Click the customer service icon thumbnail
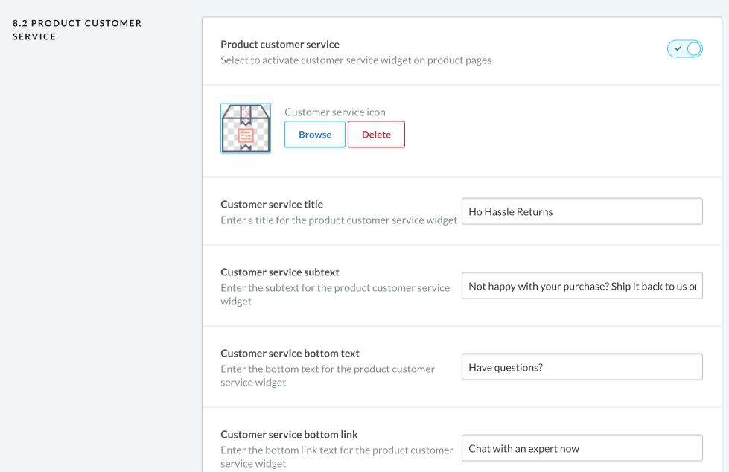Screen dimensions: 729x472 (x=246, y=128)
